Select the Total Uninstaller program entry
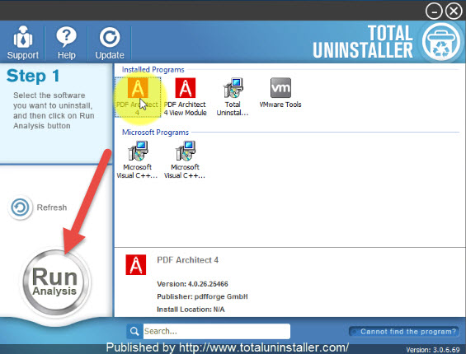Viewport: 466px width, 354px height. click(233, 97)
